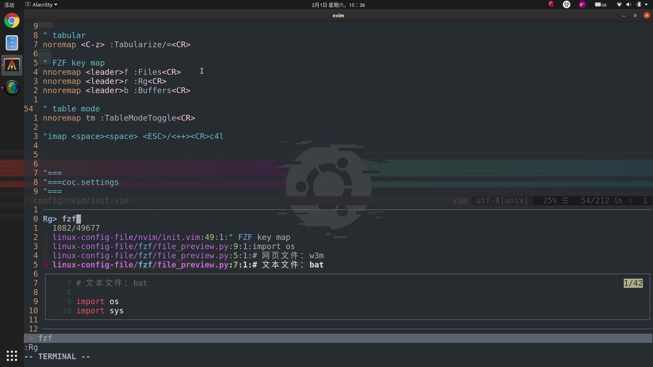Expand the system menu arrow
Viewport: 653px width, 367px height.
point(646,5)
